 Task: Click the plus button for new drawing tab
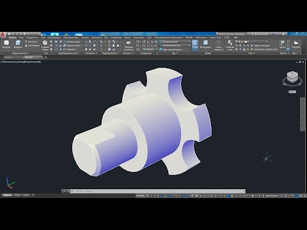point(45,57)
